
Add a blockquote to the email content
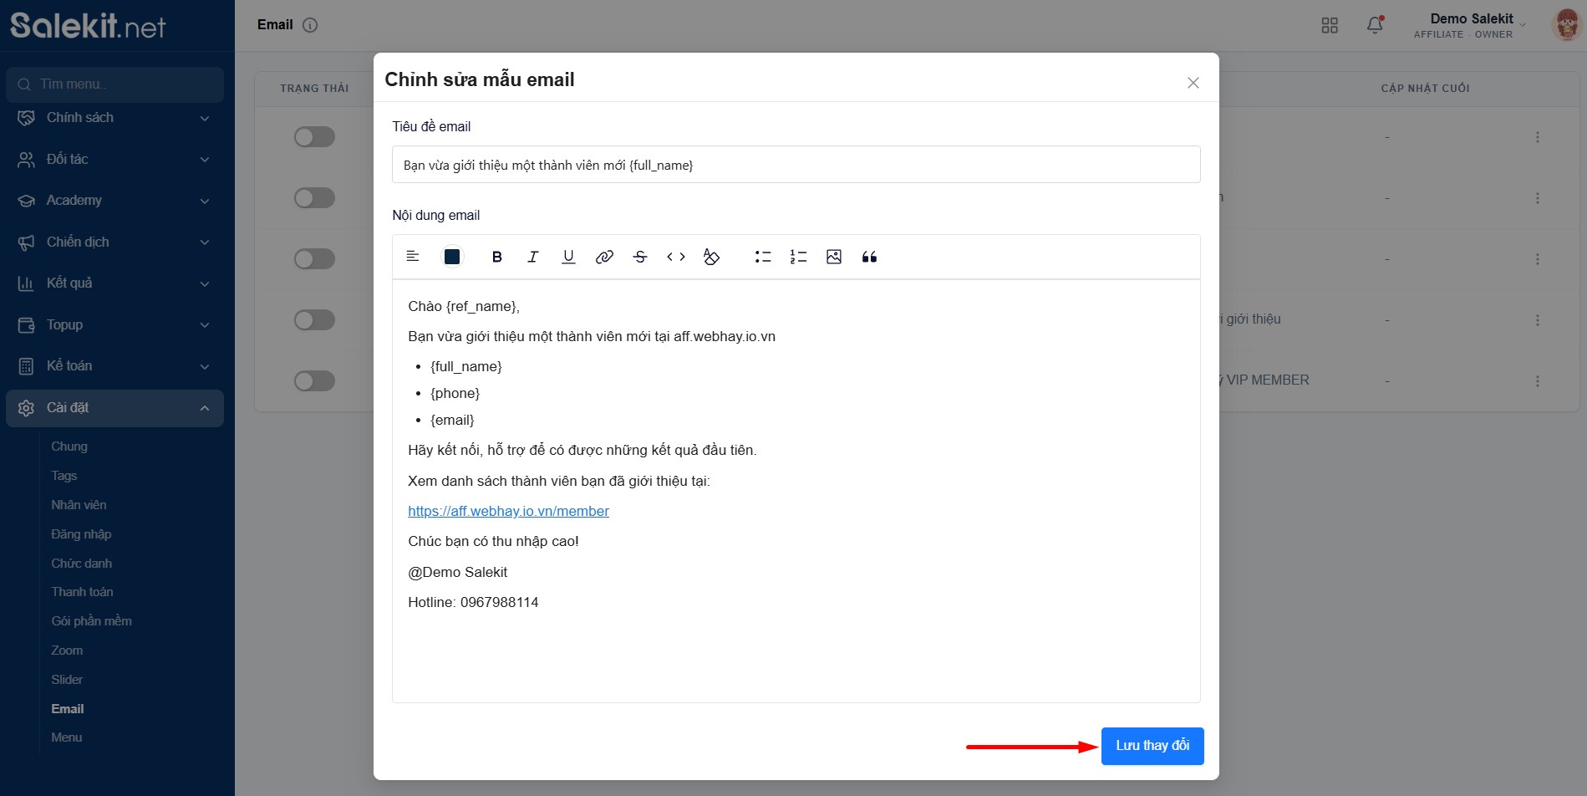[x=869, y=257]
